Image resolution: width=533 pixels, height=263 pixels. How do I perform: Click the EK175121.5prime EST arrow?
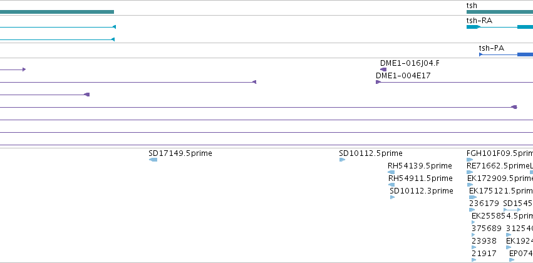pyautogui.click(x=473, y=197)
